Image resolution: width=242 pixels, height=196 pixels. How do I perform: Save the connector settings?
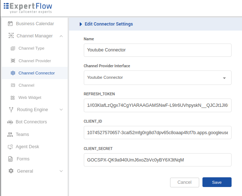(217, 182)
